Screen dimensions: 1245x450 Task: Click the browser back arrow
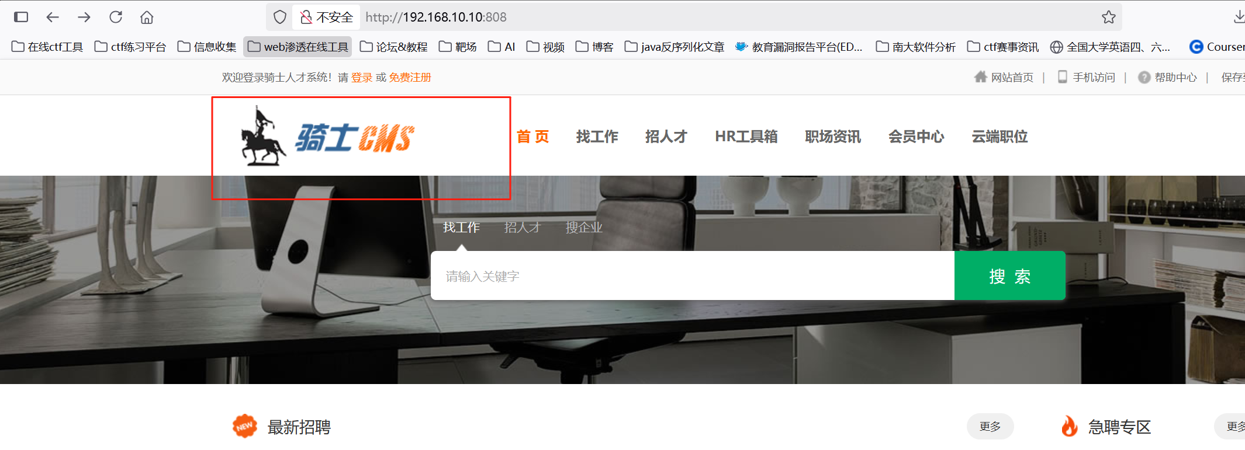53,17
